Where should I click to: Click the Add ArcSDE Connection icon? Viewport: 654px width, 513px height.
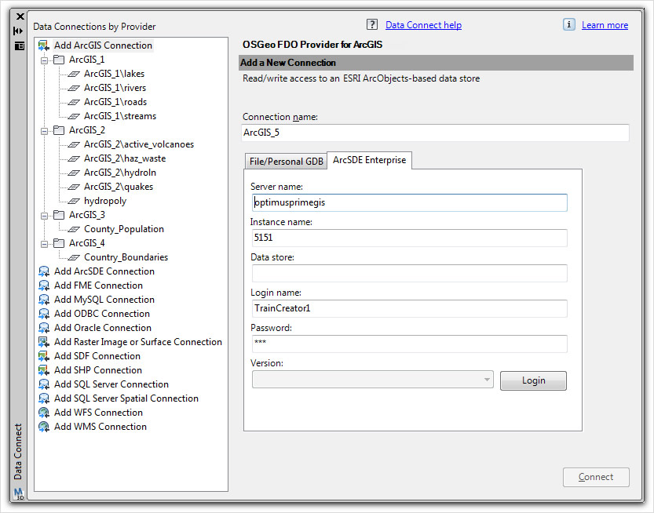44,271
